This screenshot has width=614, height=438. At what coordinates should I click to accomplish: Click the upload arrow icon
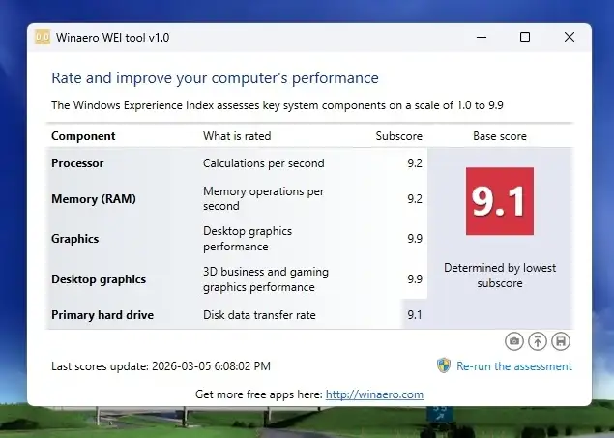(x=538, y=341)
